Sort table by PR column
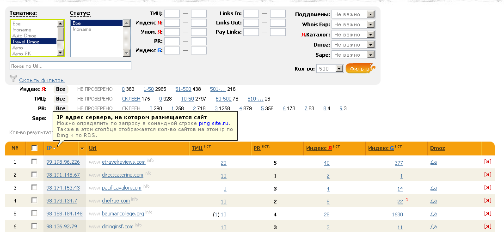Viewport: 504px width, 232px height. pos(257,148)
